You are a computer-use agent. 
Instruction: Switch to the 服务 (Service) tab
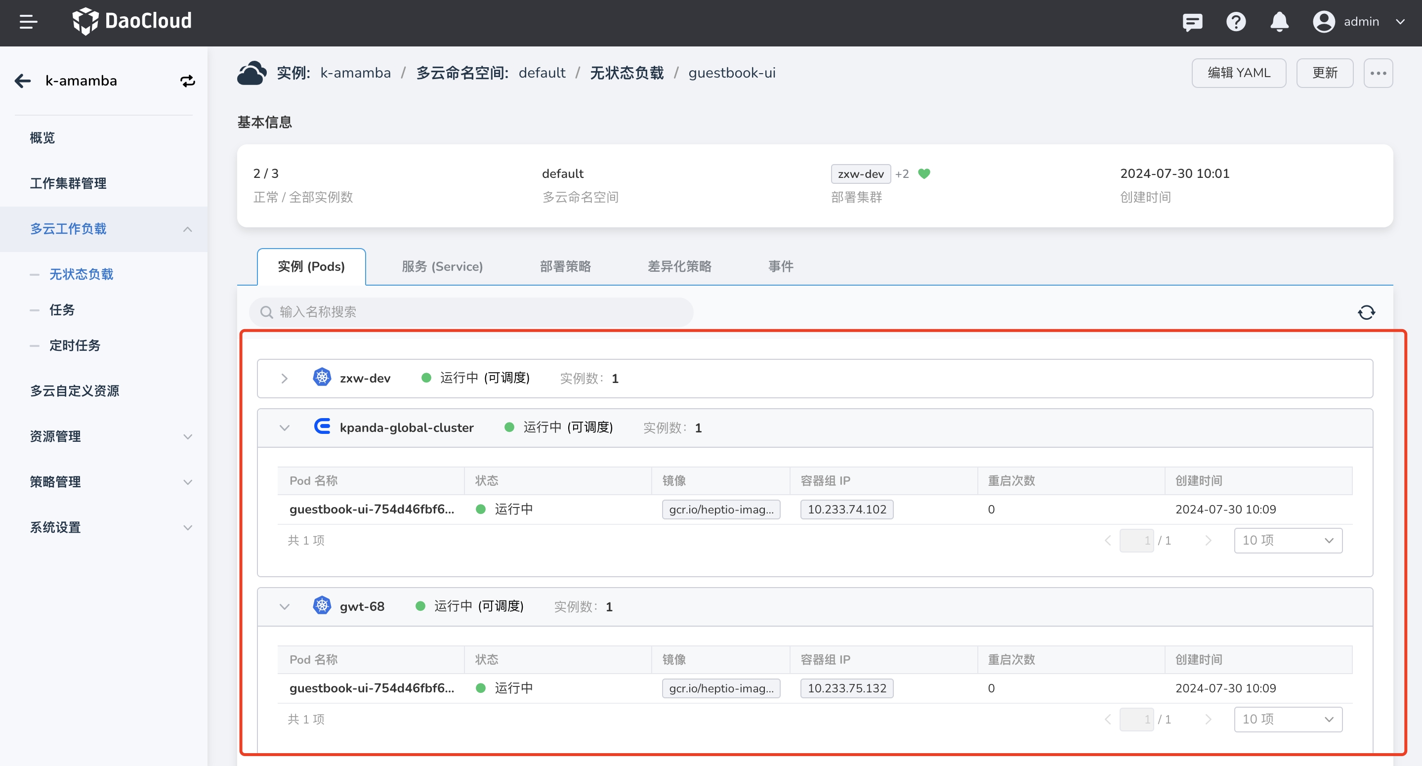(442, 267)
